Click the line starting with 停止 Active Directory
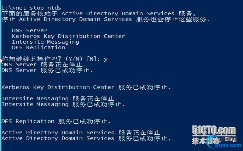 click(x=106, y=19)
